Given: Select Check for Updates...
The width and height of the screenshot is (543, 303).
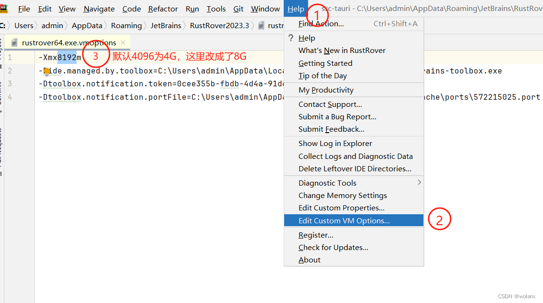Looking at the screenshot, I should click(354, 247).
